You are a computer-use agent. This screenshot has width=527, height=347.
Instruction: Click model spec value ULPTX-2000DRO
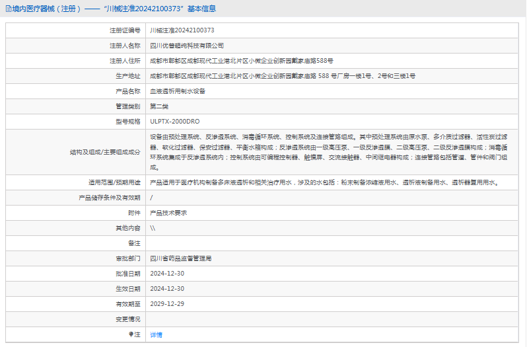175,122
